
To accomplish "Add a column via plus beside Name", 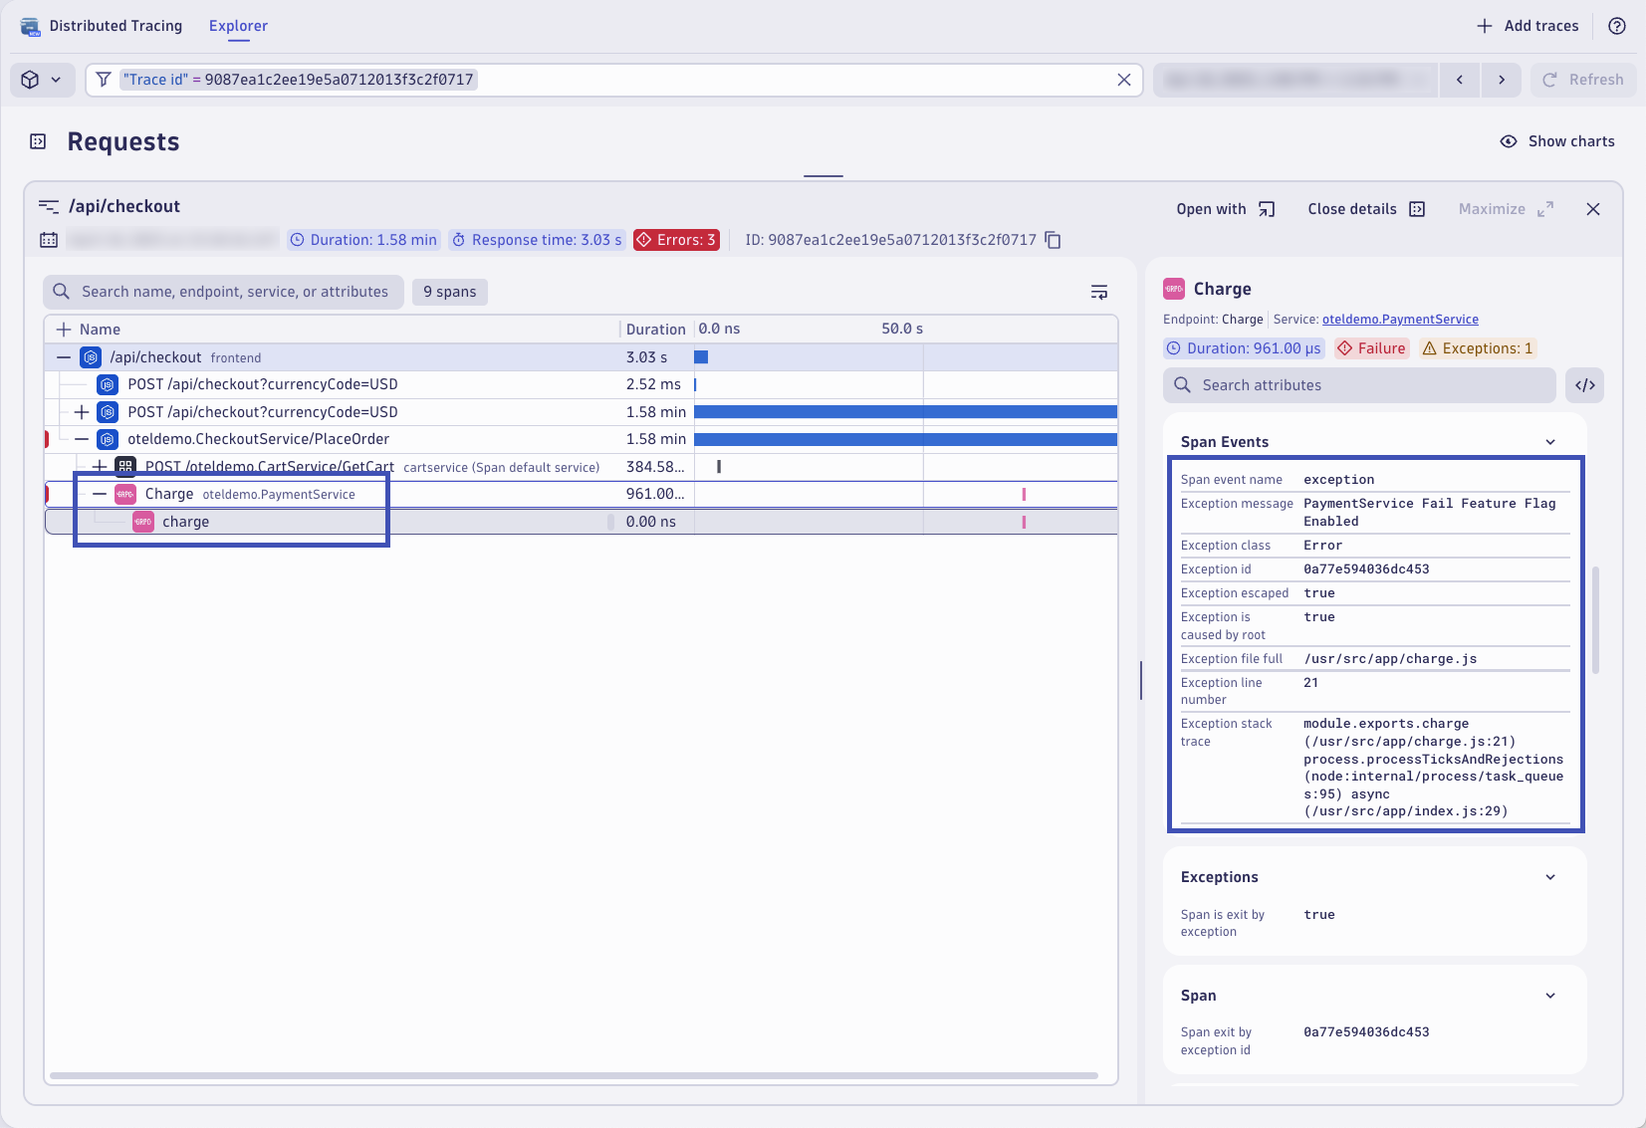I will 64,330.
